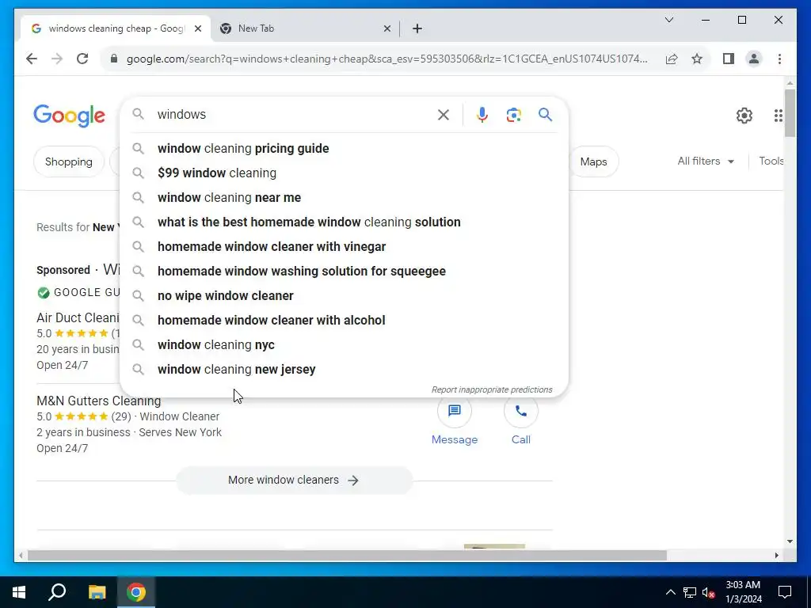Open More window cleaners button
This screenshot has width=811, height=608.
pos(295,481)
